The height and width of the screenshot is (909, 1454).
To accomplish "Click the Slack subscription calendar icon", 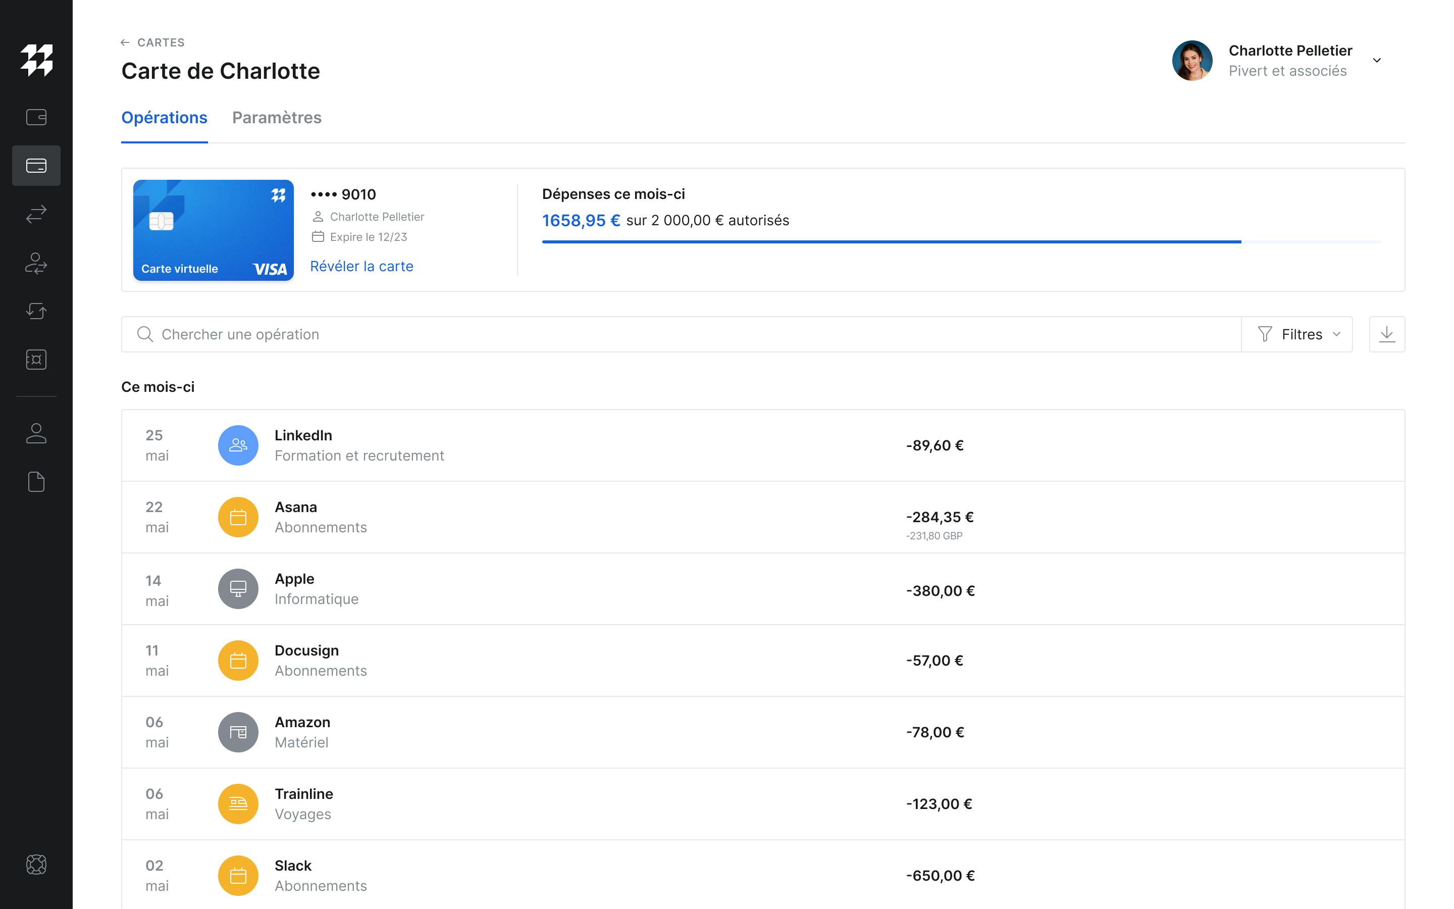I will [238, 876].
